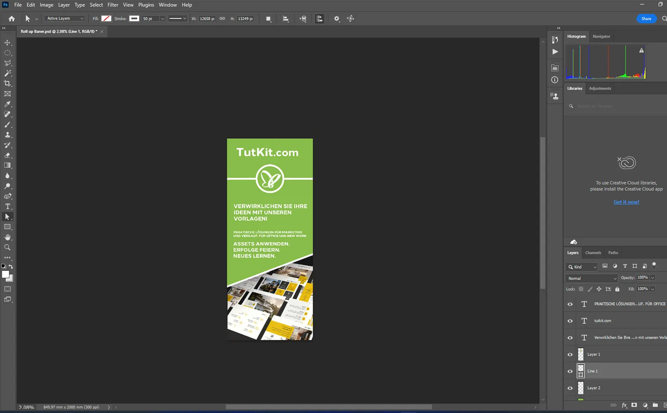
Task: Toggle link between width and height
Action: pyautogui.click(x=222, y=19)
